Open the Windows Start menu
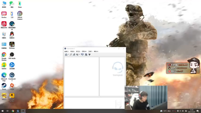201x113 pixels. (3, 111)
